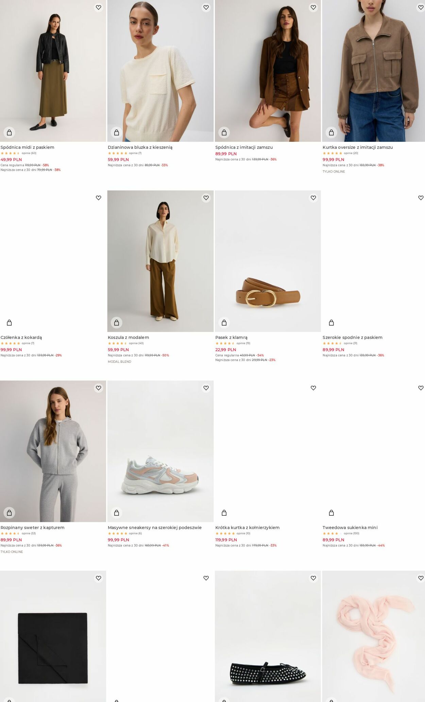This screenshot has width=425, height=702.
Task: Heart the Spódnica z imitacji zamszu item
Action: tap(313, 7)
